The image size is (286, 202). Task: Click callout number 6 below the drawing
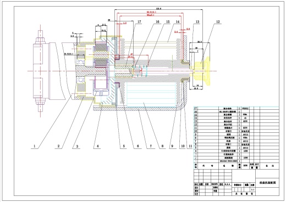click(138, 146)
